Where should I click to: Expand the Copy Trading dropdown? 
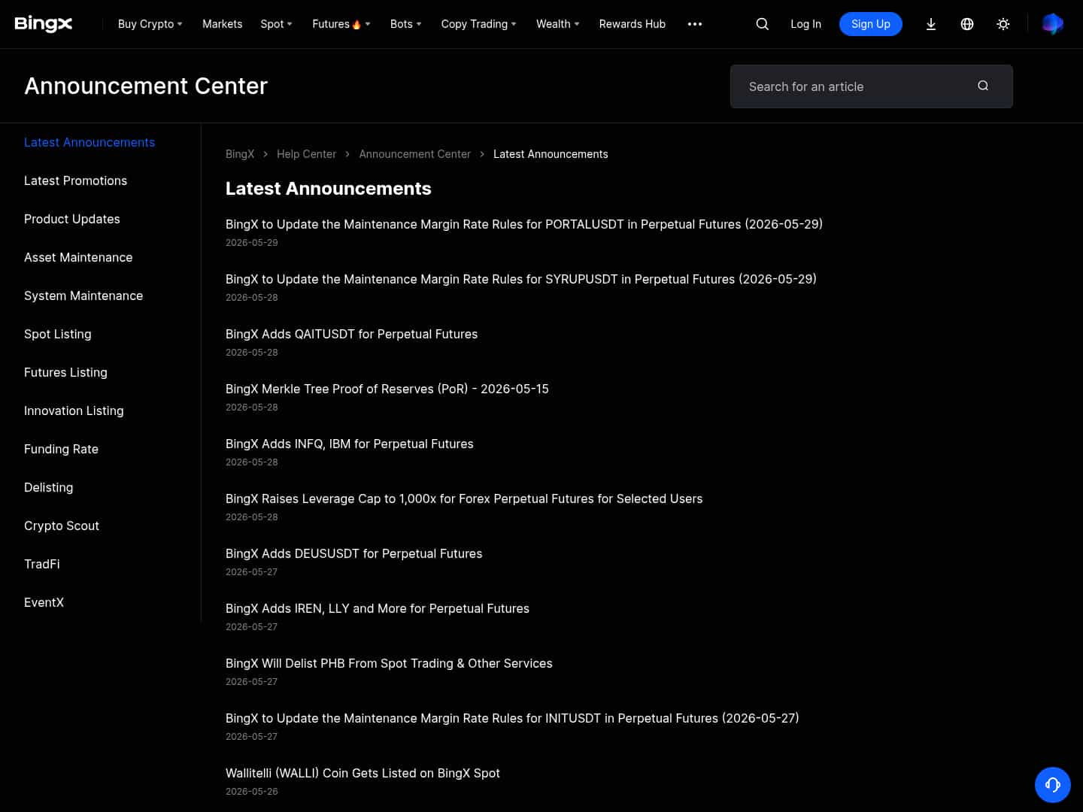click(x=478, y=24)
